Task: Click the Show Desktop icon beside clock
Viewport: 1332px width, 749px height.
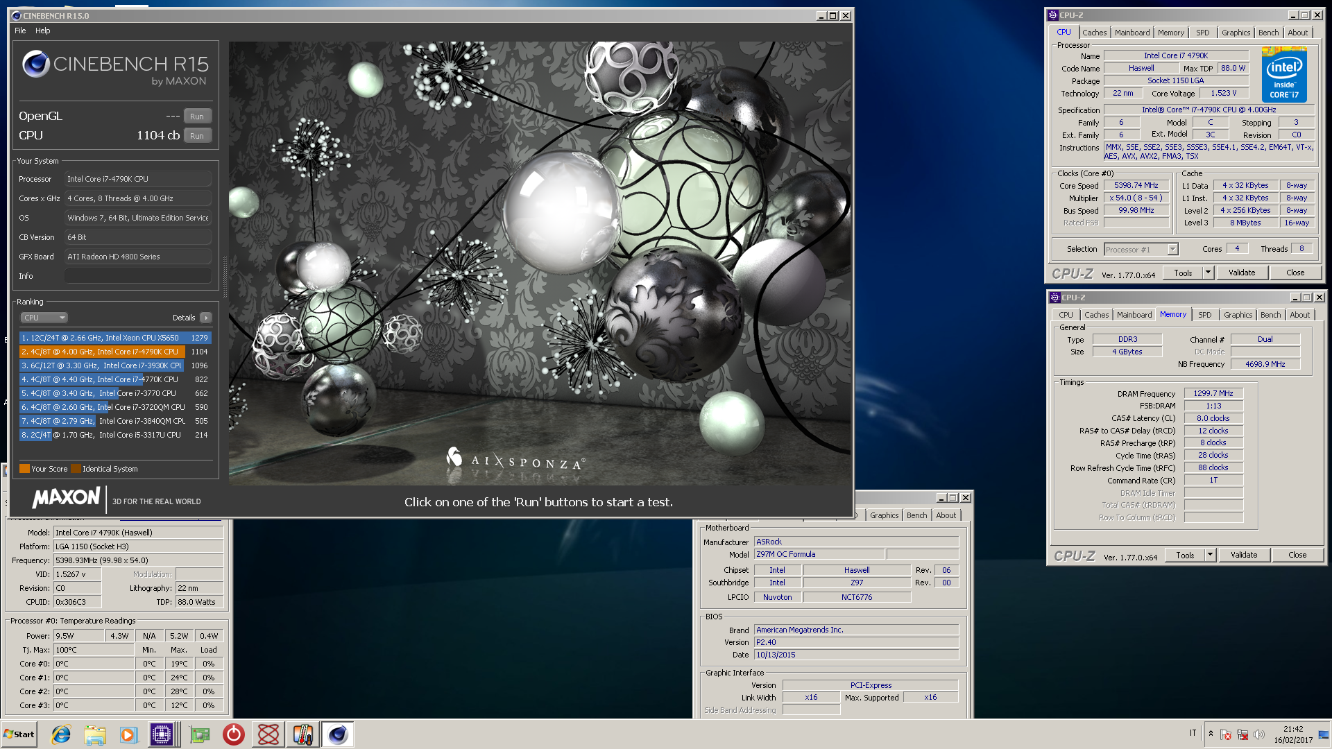Action: click(1324, 734)
